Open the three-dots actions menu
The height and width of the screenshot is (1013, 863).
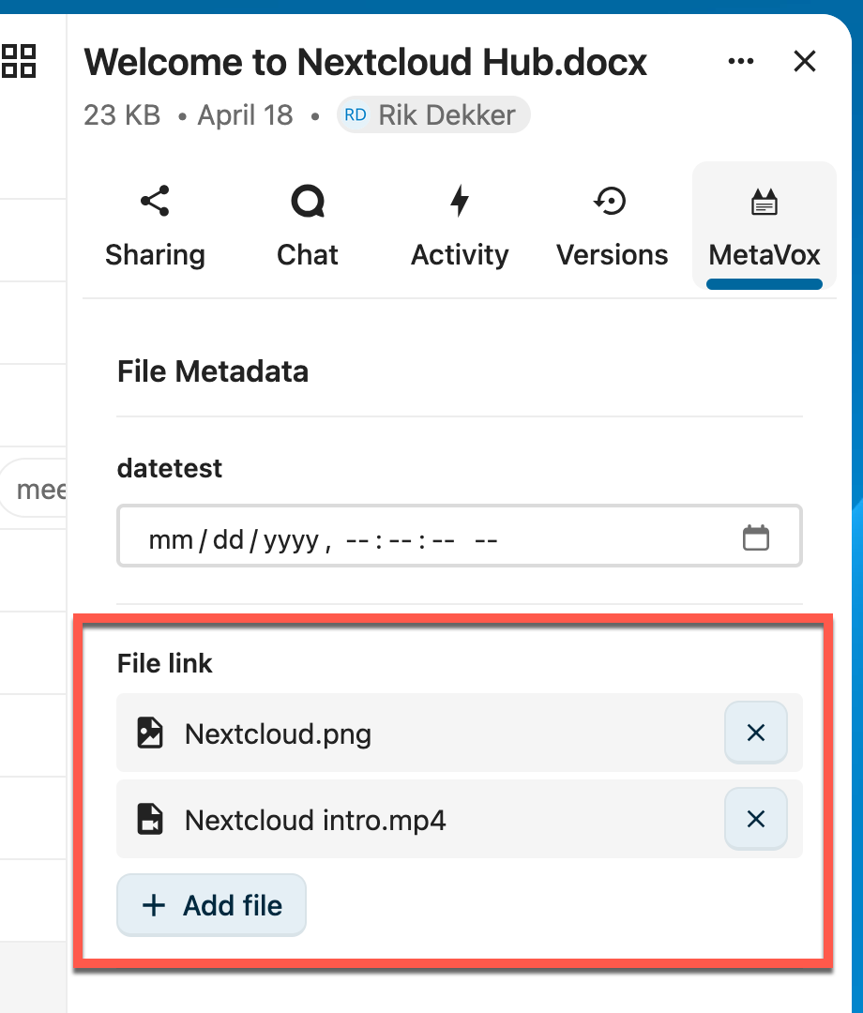click(x=740, y=61)
